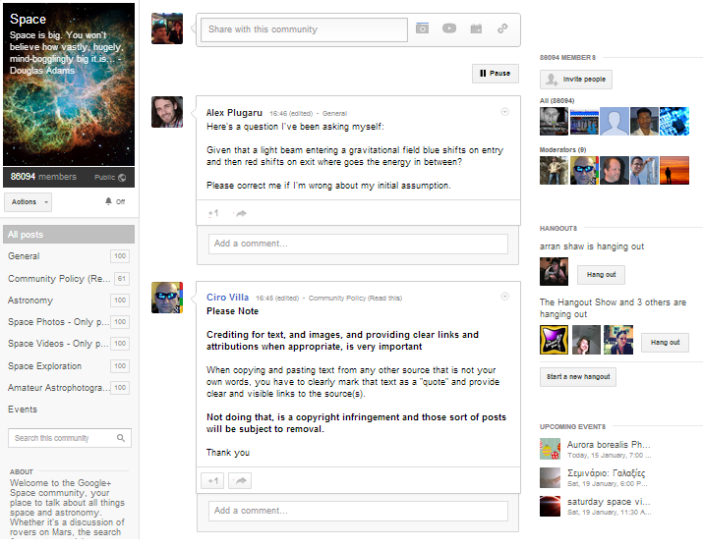Click the Invite people button
Screen dimensions: 703x547
tap(575, 80)
